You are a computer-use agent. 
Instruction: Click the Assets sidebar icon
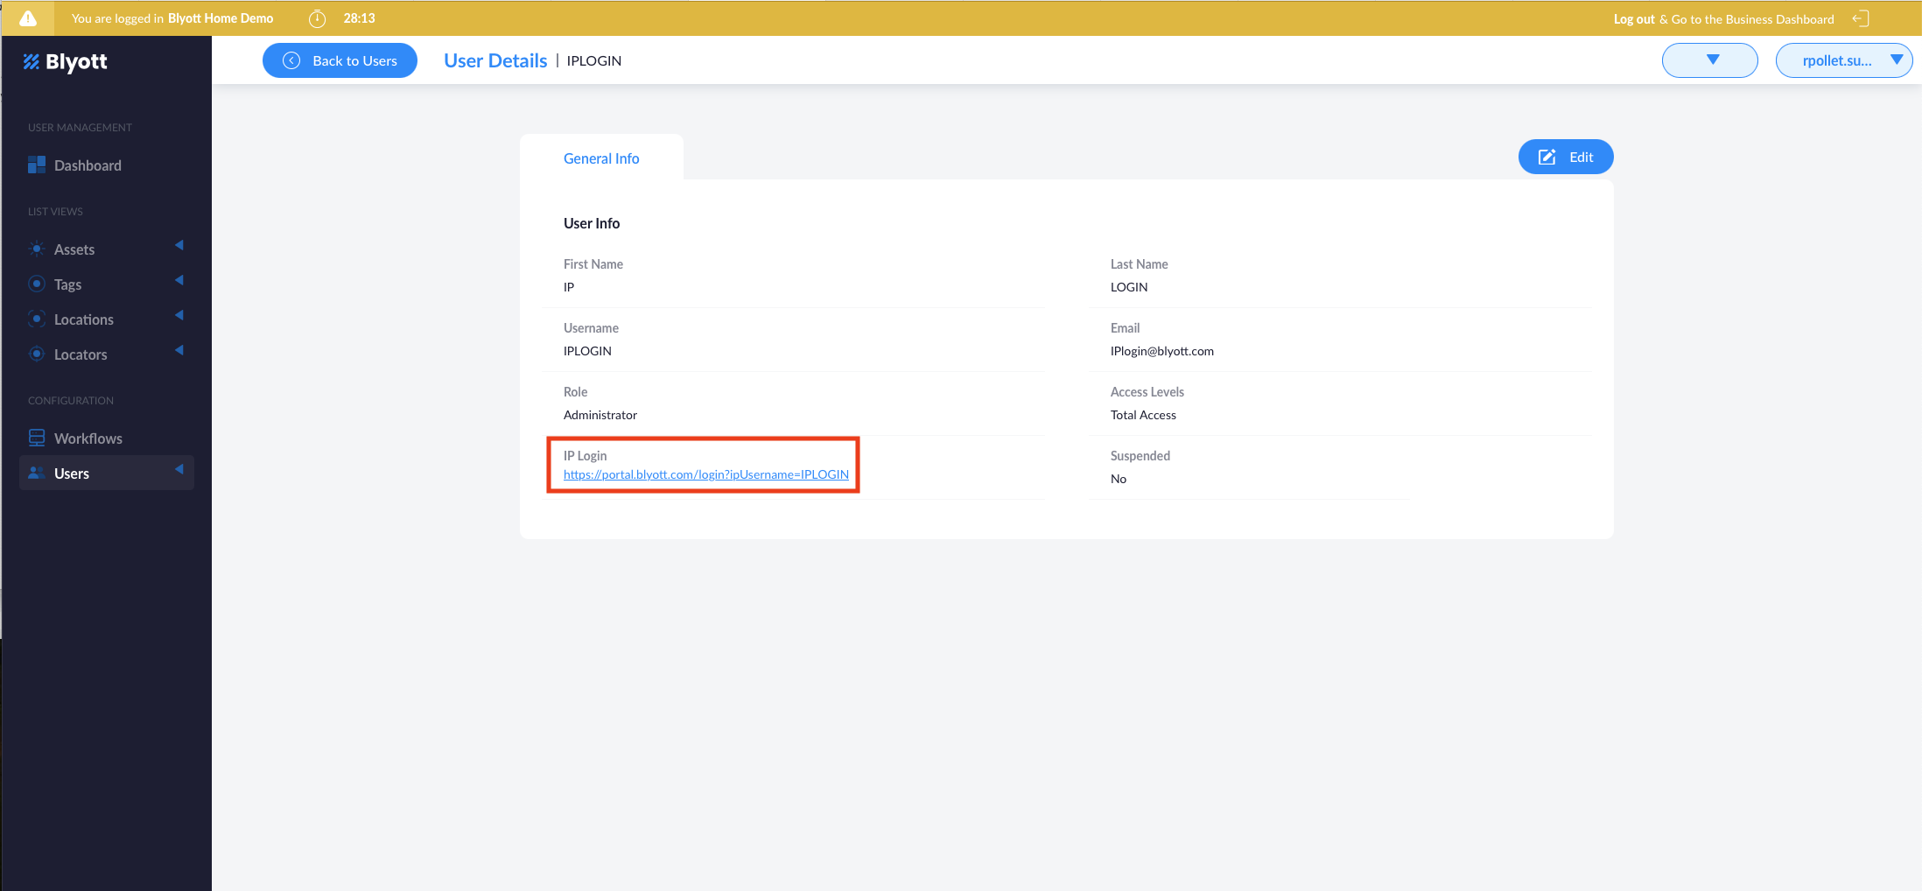pyautogui.click(x=37, y=249)
